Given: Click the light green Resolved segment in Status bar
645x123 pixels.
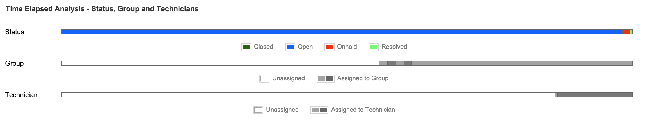Looking at the screenshot, I should 631,32.
